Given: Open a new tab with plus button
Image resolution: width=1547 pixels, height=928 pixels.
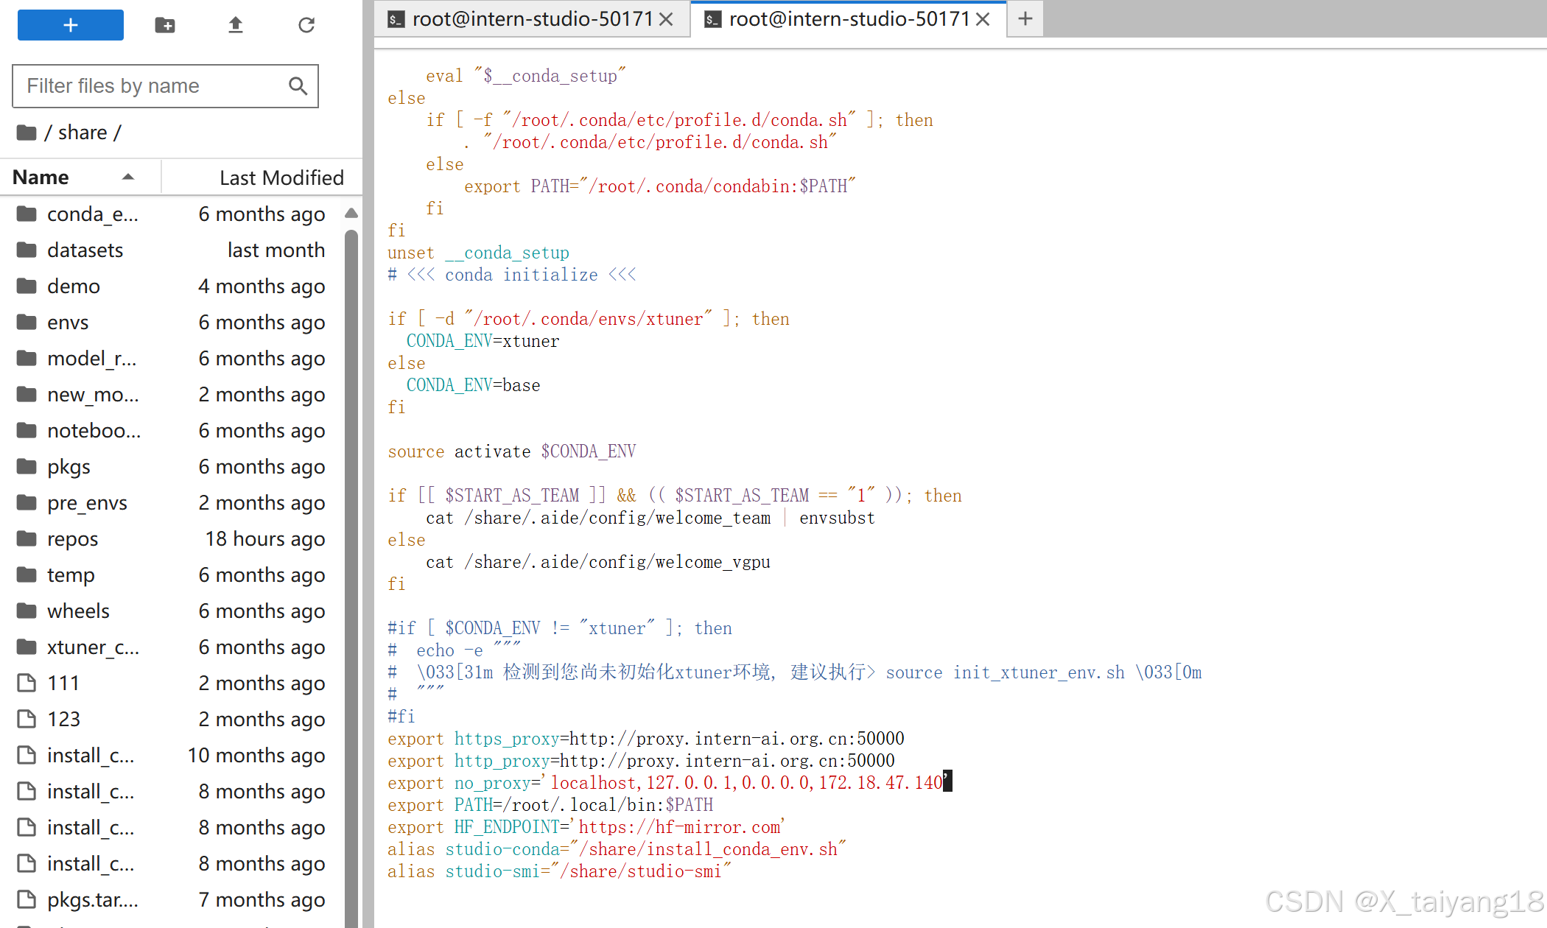Looking at the screenshot, I should [1025, 19].
